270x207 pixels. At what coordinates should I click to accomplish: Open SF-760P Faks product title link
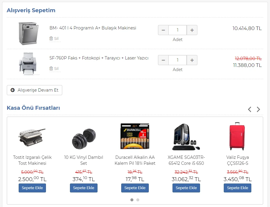[99, 58]
